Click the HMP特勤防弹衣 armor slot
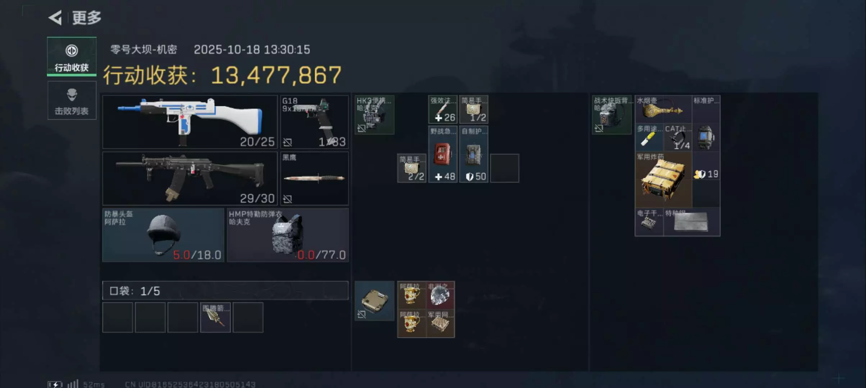This screenshot has height=388, width=866. (288, 235)
